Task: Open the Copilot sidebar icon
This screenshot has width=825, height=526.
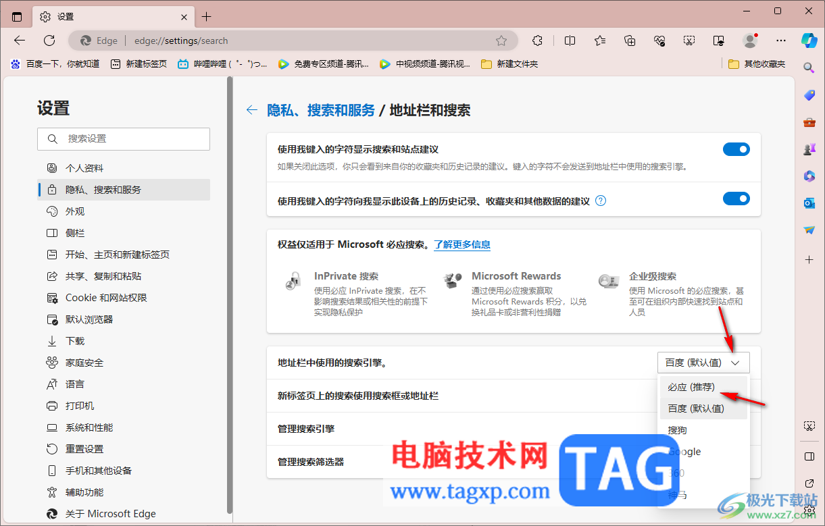Action: pyautogui.click(x=809, y=40)
